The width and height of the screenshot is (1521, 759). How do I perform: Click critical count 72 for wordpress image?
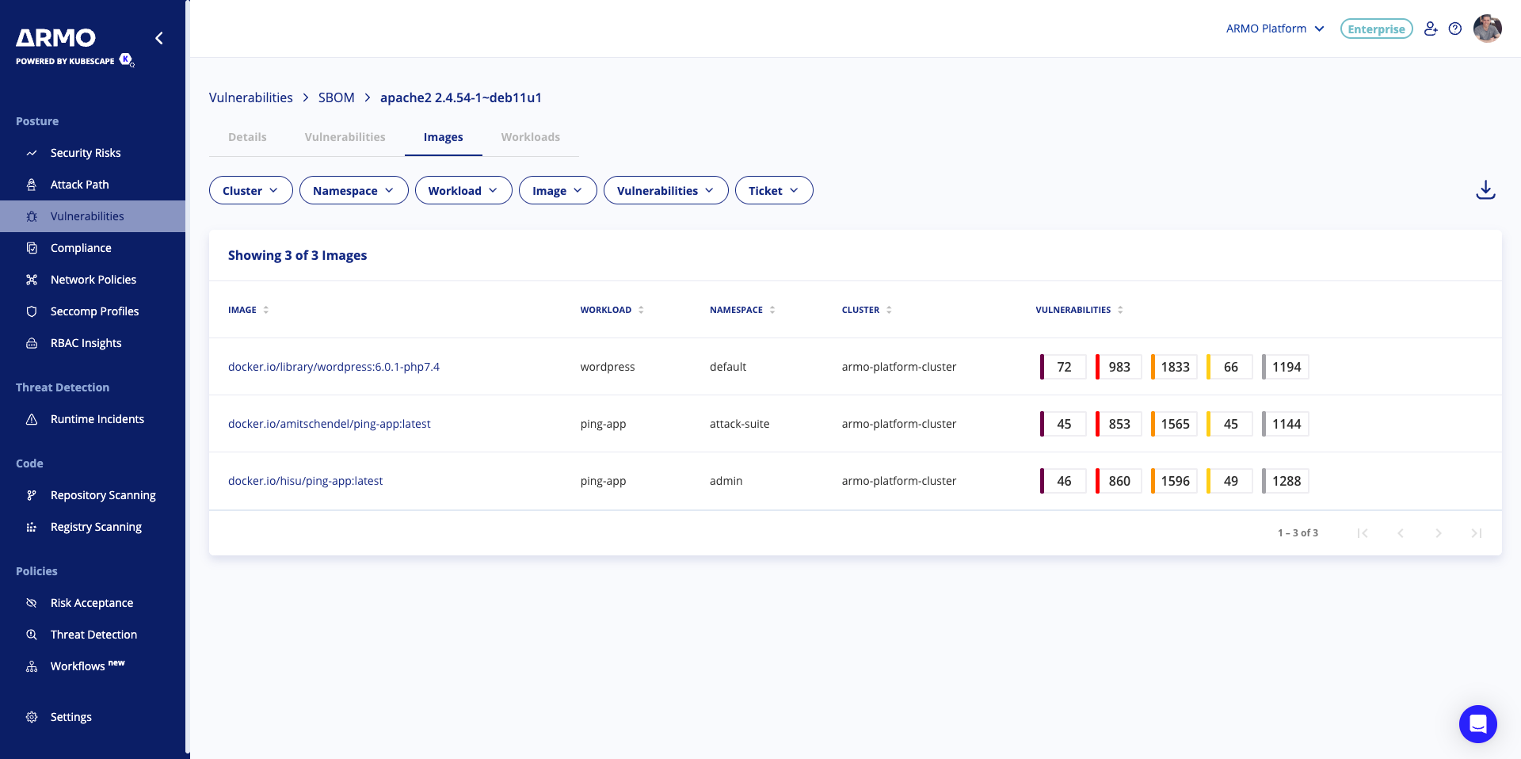(1063, 367)
